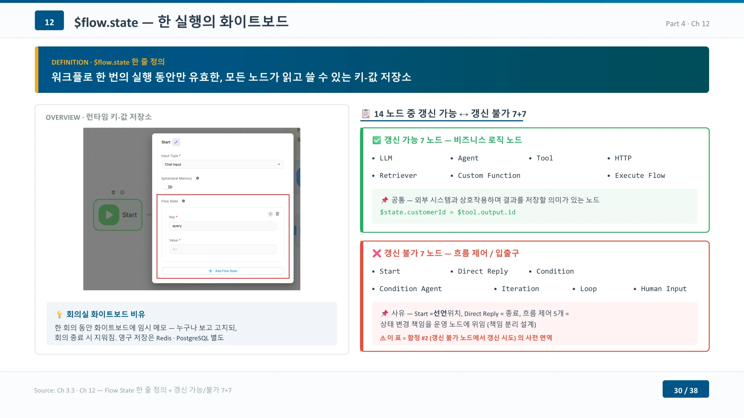Click the green checkmark icon by 갱신 가능
The image size is (744, 418).
(x=377, y=140)
